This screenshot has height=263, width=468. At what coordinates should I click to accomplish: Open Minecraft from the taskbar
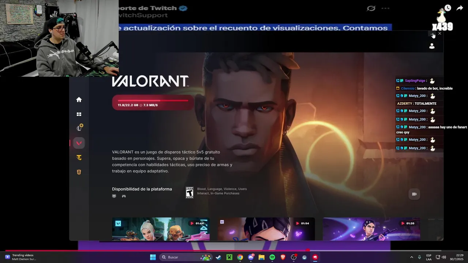(x=229, y=257)
